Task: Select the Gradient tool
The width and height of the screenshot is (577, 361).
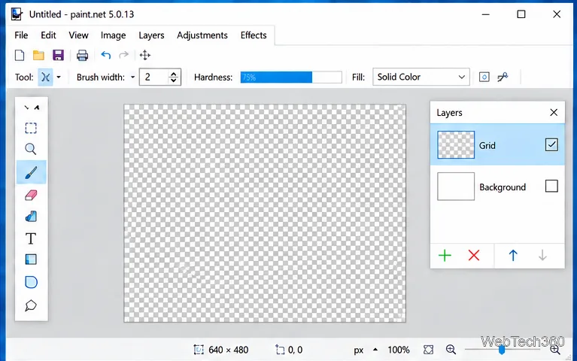Action: pos(31,259)
